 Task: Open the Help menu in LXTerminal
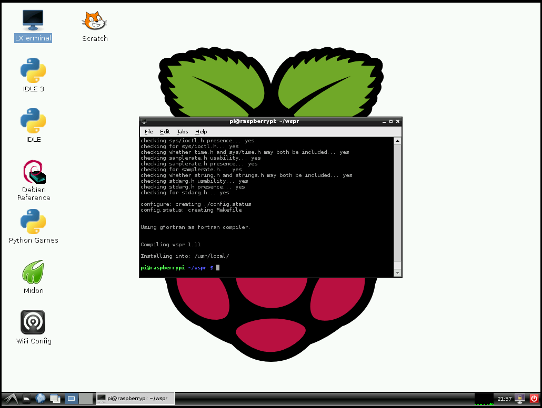point(201,131)
